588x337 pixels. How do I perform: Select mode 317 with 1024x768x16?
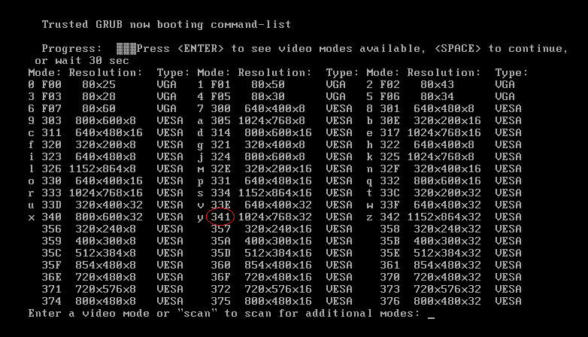tap(444, 132)
